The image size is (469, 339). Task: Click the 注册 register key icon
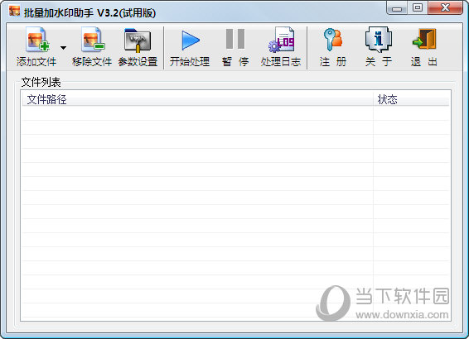[332, 40]
